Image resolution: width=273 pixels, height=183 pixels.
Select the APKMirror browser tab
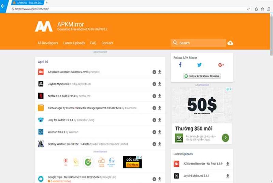click(x=28, y=3)
